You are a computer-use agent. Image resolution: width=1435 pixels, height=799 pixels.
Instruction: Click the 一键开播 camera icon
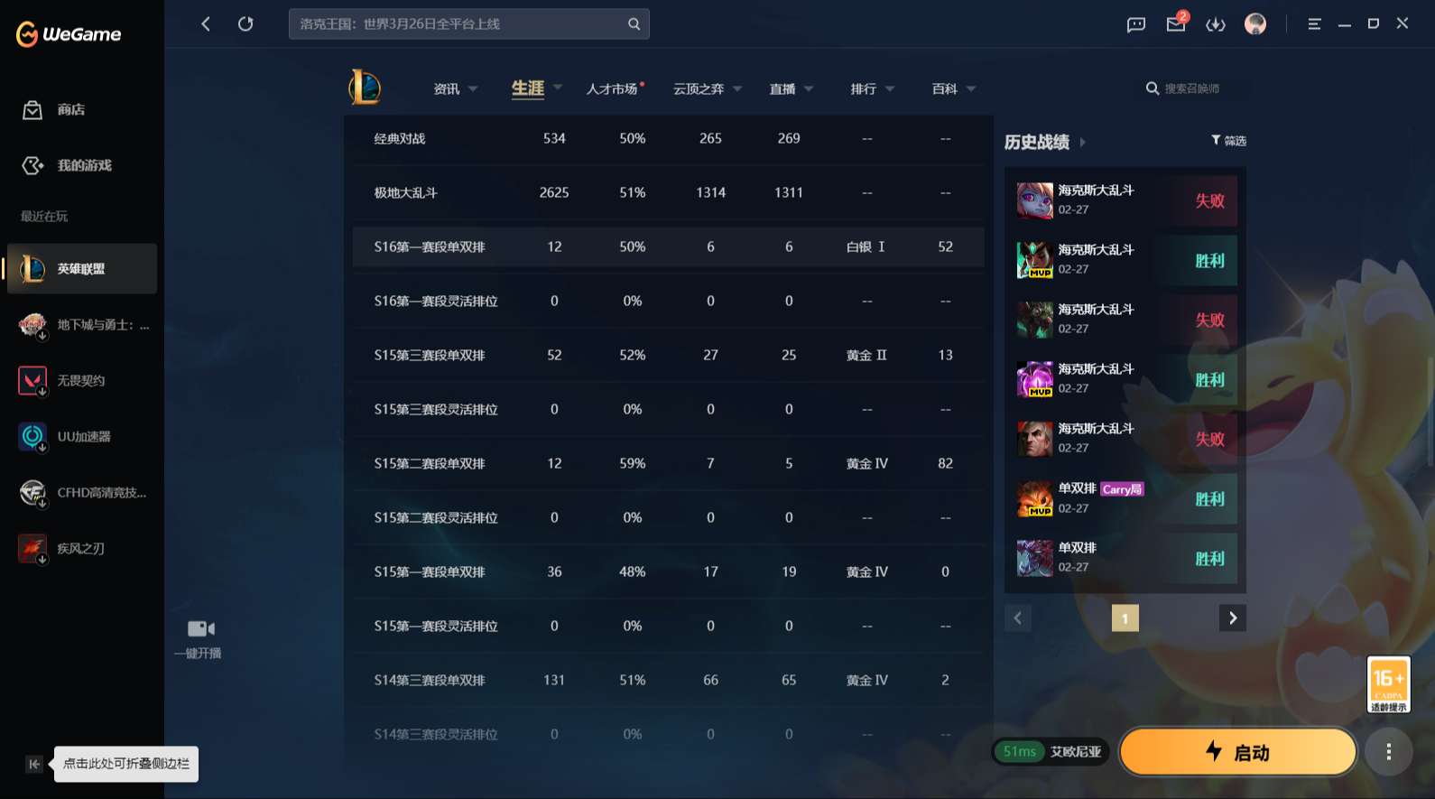pyautogui.click(x=199, y=628)
